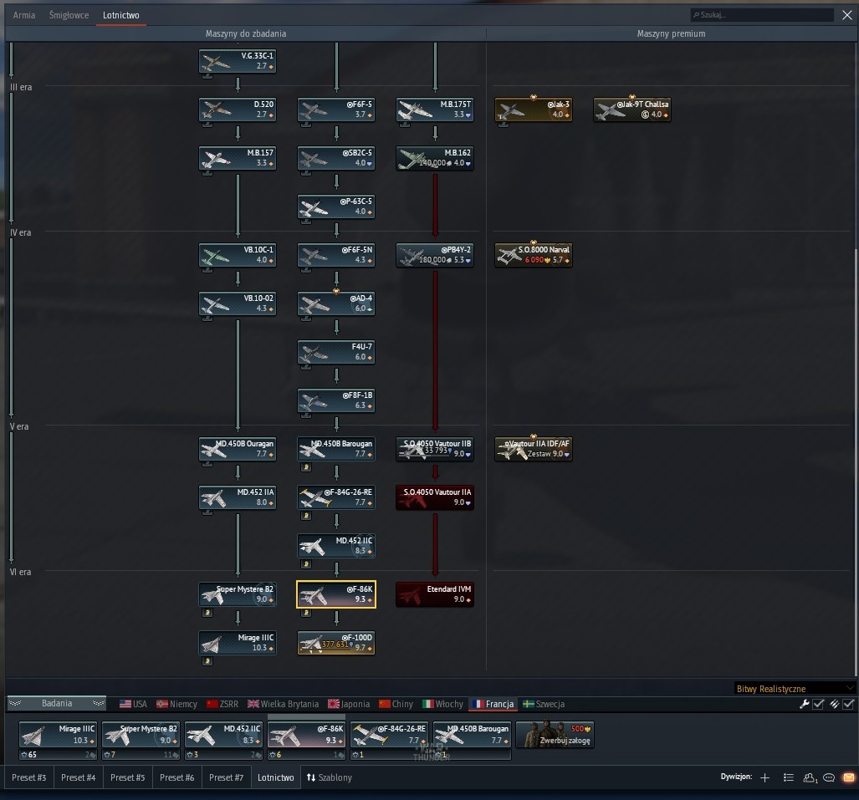The image size is (859, 800).
Task: Select the Szwecja nation tab
Action: 544,704
